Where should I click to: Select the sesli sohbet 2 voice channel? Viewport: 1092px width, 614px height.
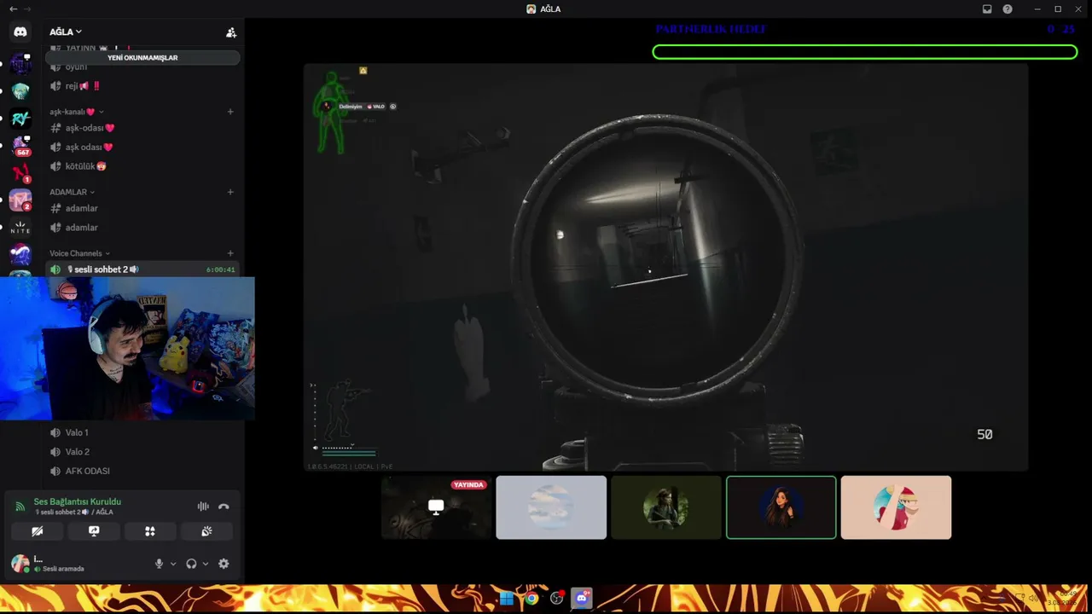[142, 269]
